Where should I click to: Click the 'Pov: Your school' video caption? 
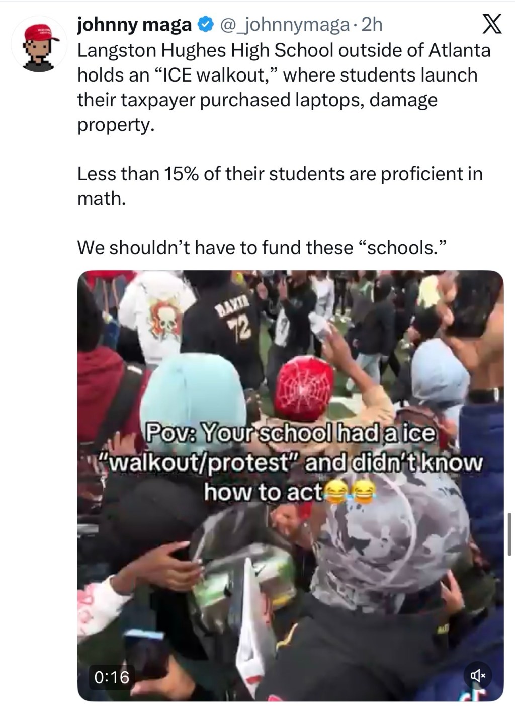pos(290,462)
